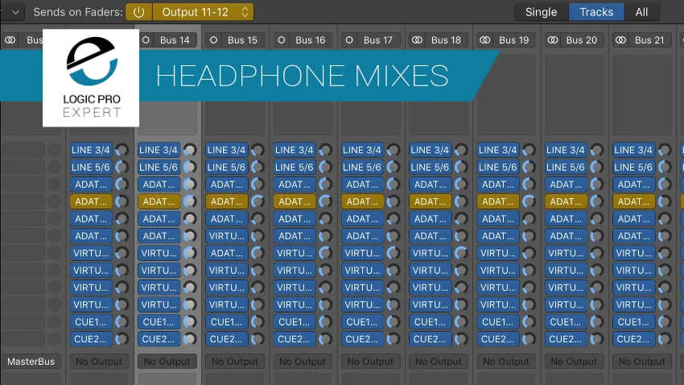Switch to the Single mixer view
This screenshot has height=385, width=684.
[x=541, y=12]
